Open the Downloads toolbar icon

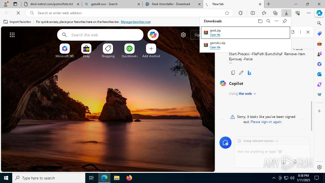[286, 13]
